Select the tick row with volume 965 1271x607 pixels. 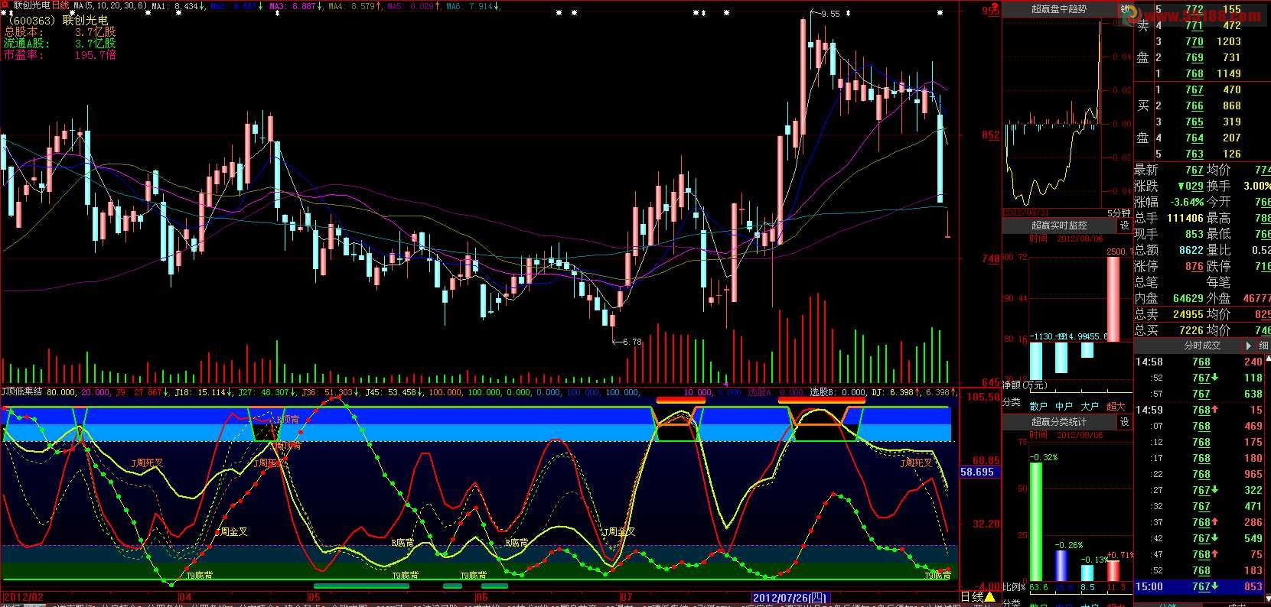(x=1199, y=474)
